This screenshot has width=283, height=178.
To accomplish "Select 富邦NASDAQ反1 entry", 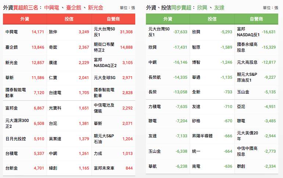I will tap(248, 32).
